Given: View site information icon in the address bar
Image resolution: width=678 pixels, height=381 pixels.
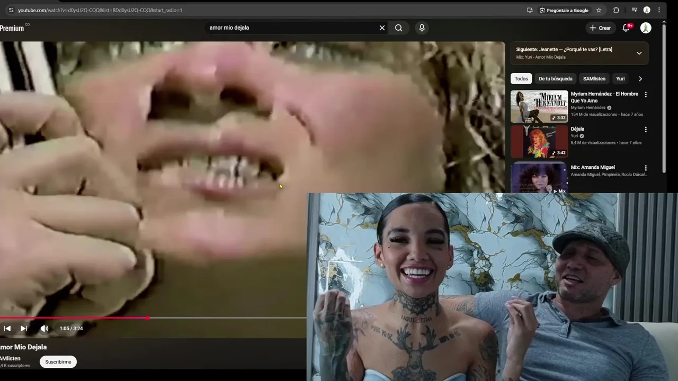Looking at the screenshot, I should [x=11, y=10].
